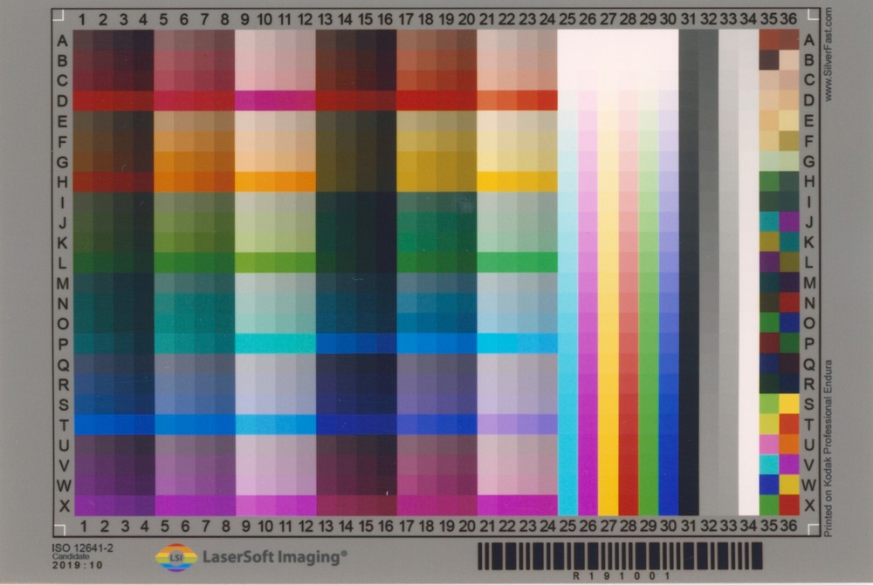Screen dimensions: 873x585
Task: Click the barcode at the bottom
Action: click(619, 555)
